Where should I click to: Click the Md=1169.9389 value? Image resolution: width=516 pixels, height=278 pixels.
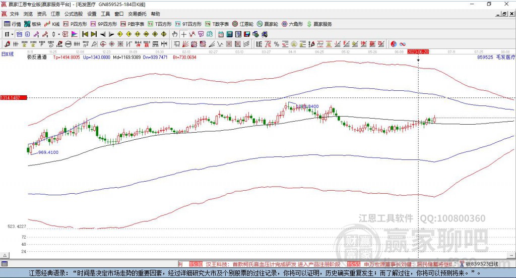click(126, 58)
